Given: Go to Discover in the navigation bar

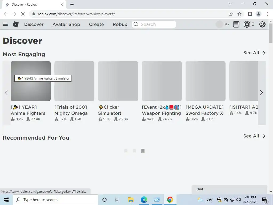Looking at the screenshot, I should (34, 24).
